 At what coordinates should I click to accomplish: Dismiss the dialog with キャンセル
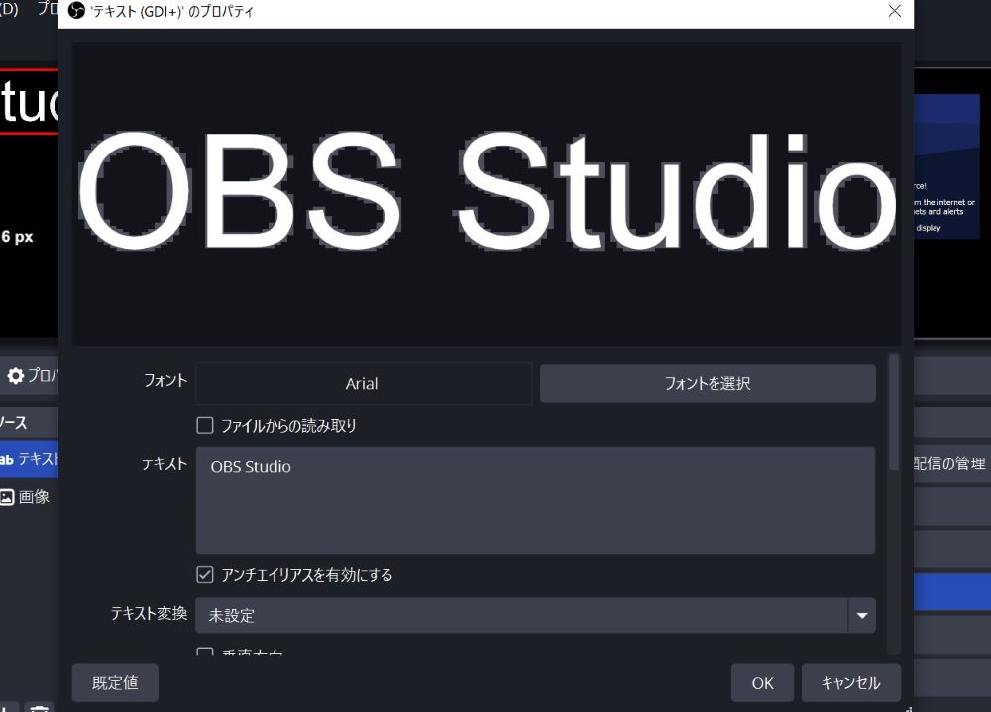[x=850, y=683]
